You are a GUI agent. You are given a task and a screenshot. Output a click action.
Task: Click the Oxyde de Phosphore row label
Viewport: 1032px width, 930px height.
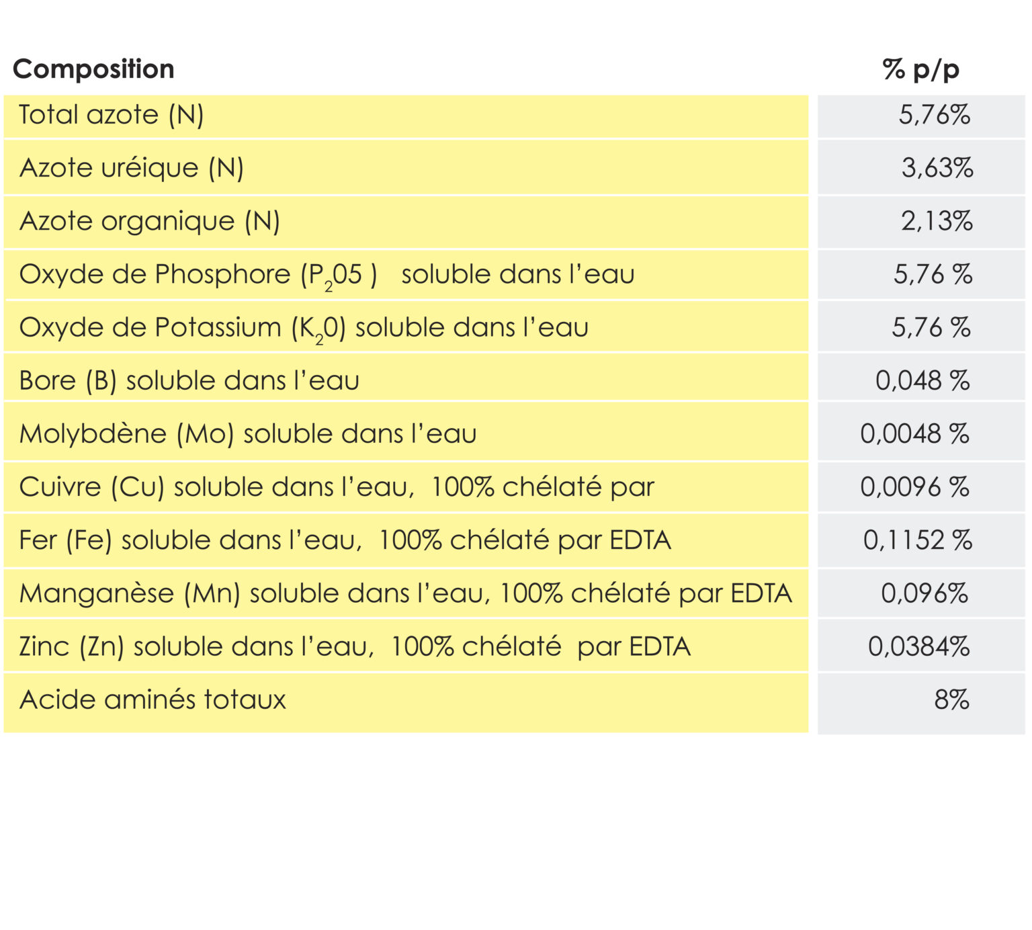coord(327,275)
